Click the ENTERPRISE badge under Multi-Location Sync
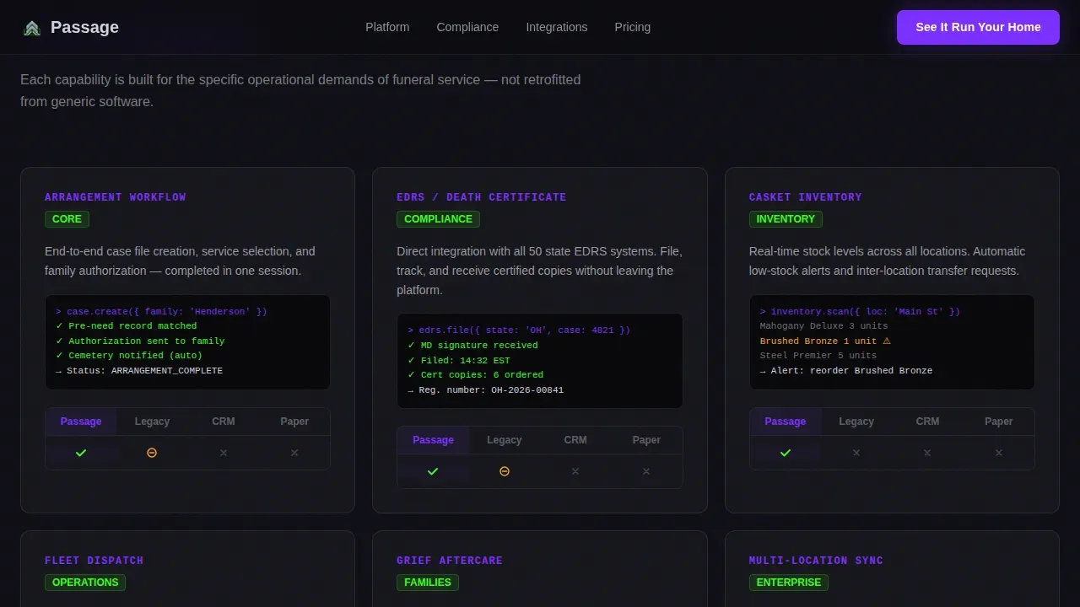 click(x=789, y=583)
